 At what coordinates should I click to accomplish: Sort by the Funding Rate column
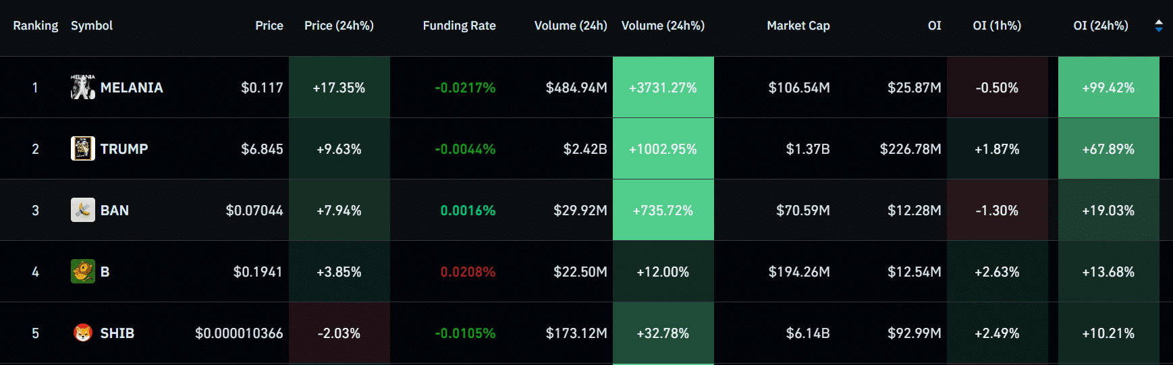coord(459,26)
